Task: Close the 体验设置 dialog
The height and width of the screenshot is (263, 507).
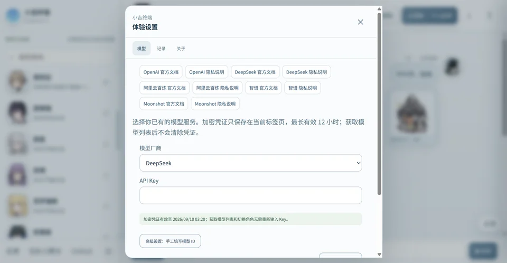Action: tap(360, 22)
